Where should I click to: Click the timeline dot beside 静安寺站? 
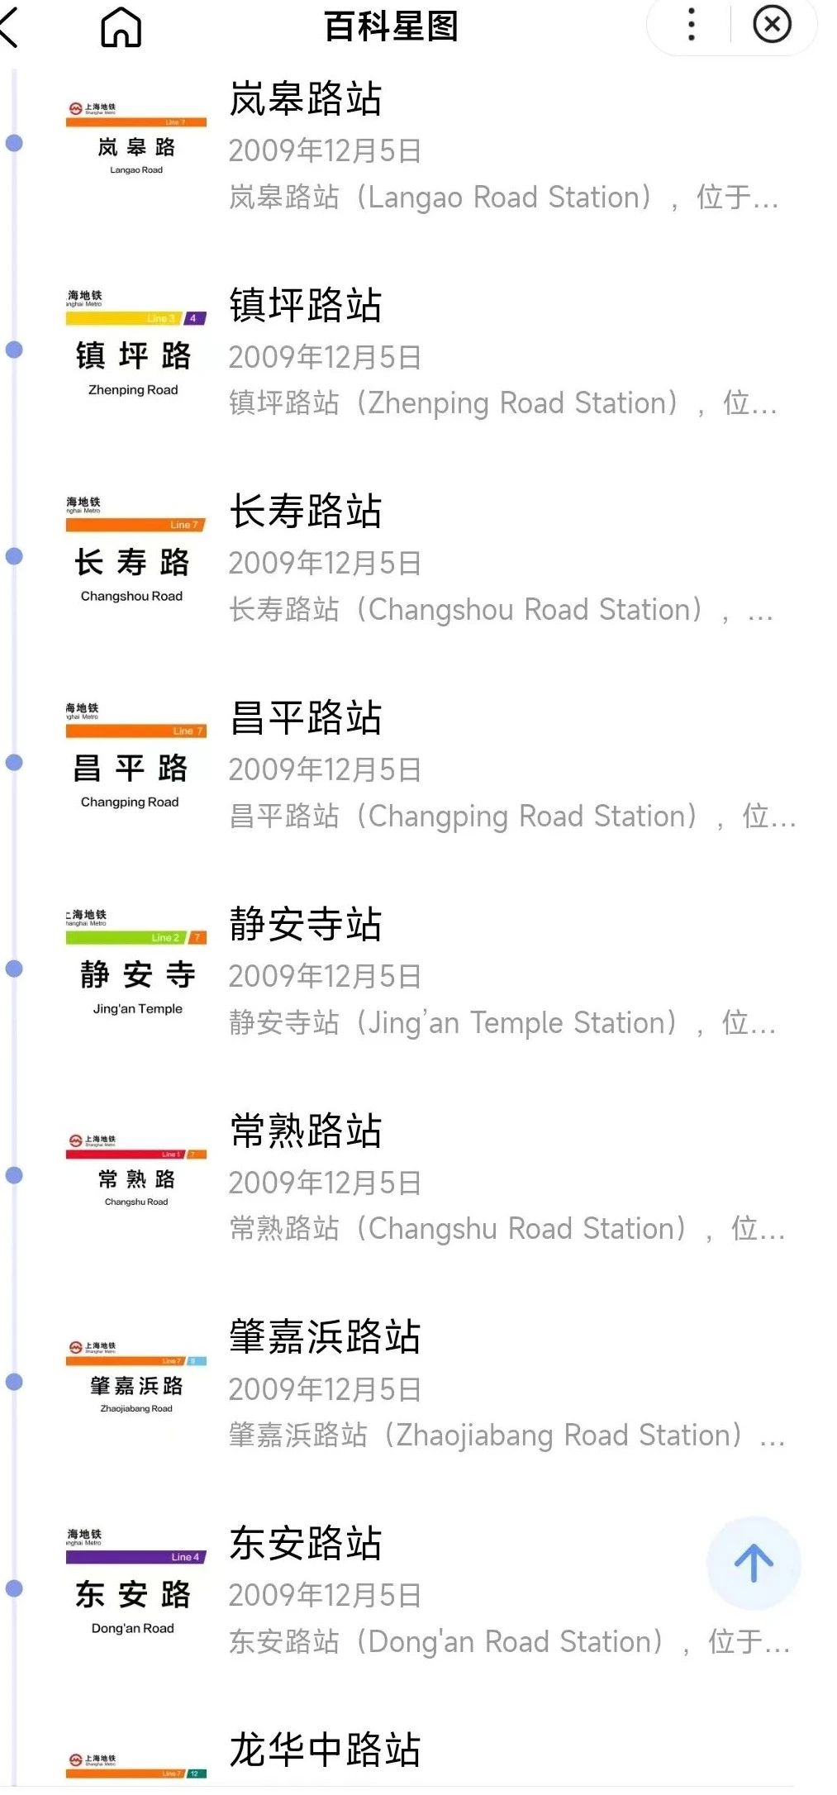(x=14, y=969)
